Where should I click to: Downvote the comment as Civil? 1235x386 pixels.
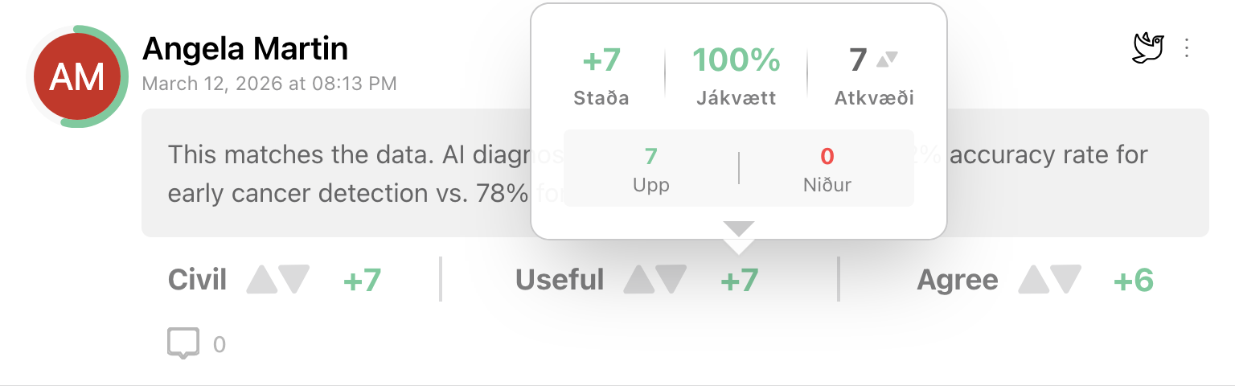(x=293, y=279)
